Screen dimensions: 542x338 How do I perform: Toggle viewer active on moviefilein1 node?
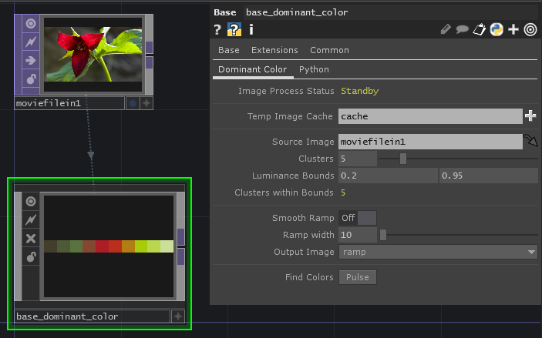click(31, 23)
